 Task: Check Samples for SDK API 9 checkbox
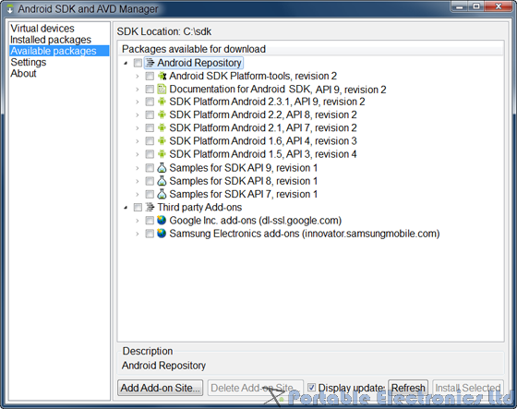click(150, 168)
